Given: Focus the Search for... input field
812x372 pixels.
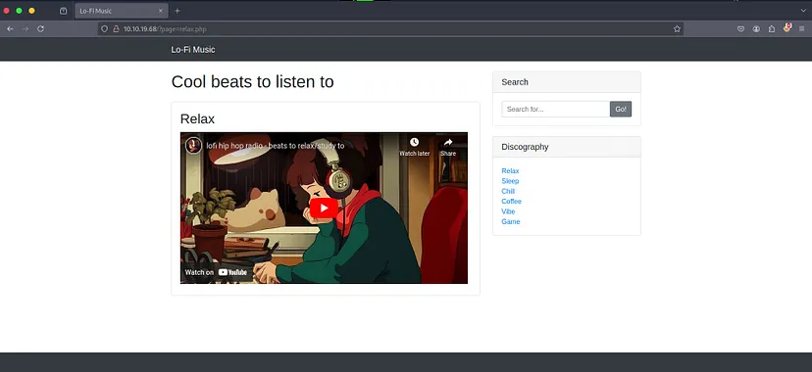Looking at the screenshot, I should pyautogui.click(x=556, y=109).
